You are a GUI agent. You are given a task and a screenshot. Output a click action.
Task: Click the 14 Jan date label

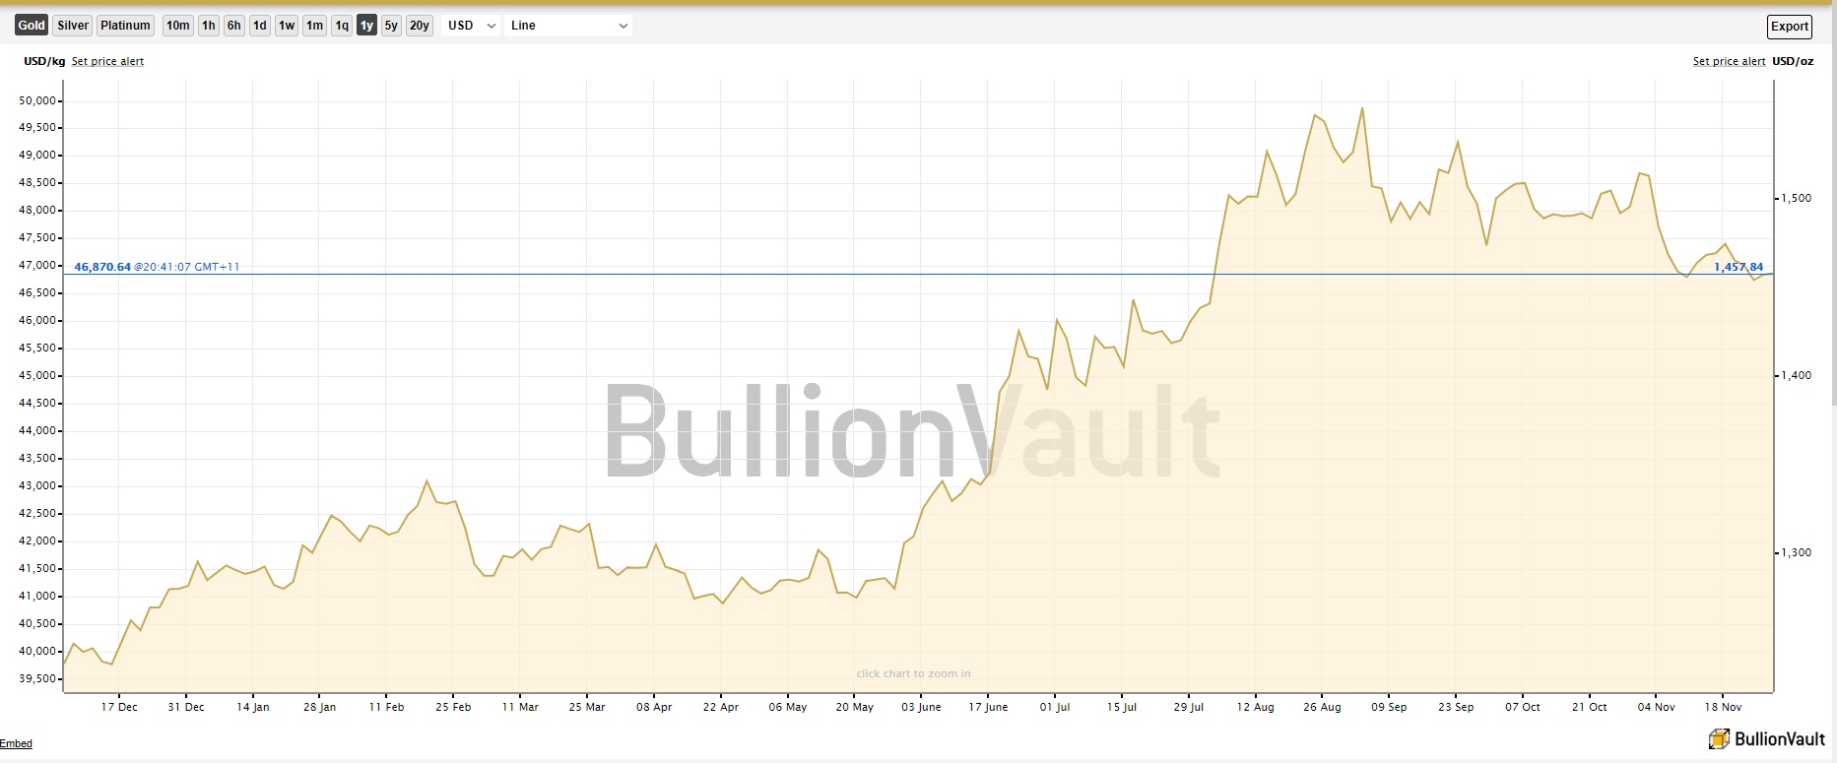coord(253,707)
